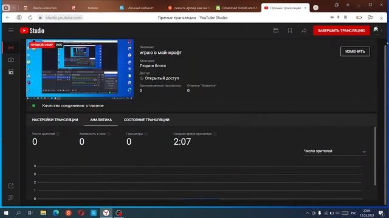Click the YouTube Studio logo
Screen dimensions: 389x218
tap(32, 30)
